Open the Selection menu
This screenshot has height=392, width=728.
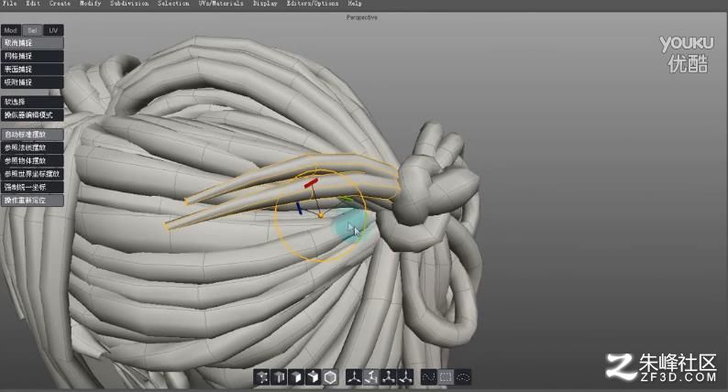[173, 4]
